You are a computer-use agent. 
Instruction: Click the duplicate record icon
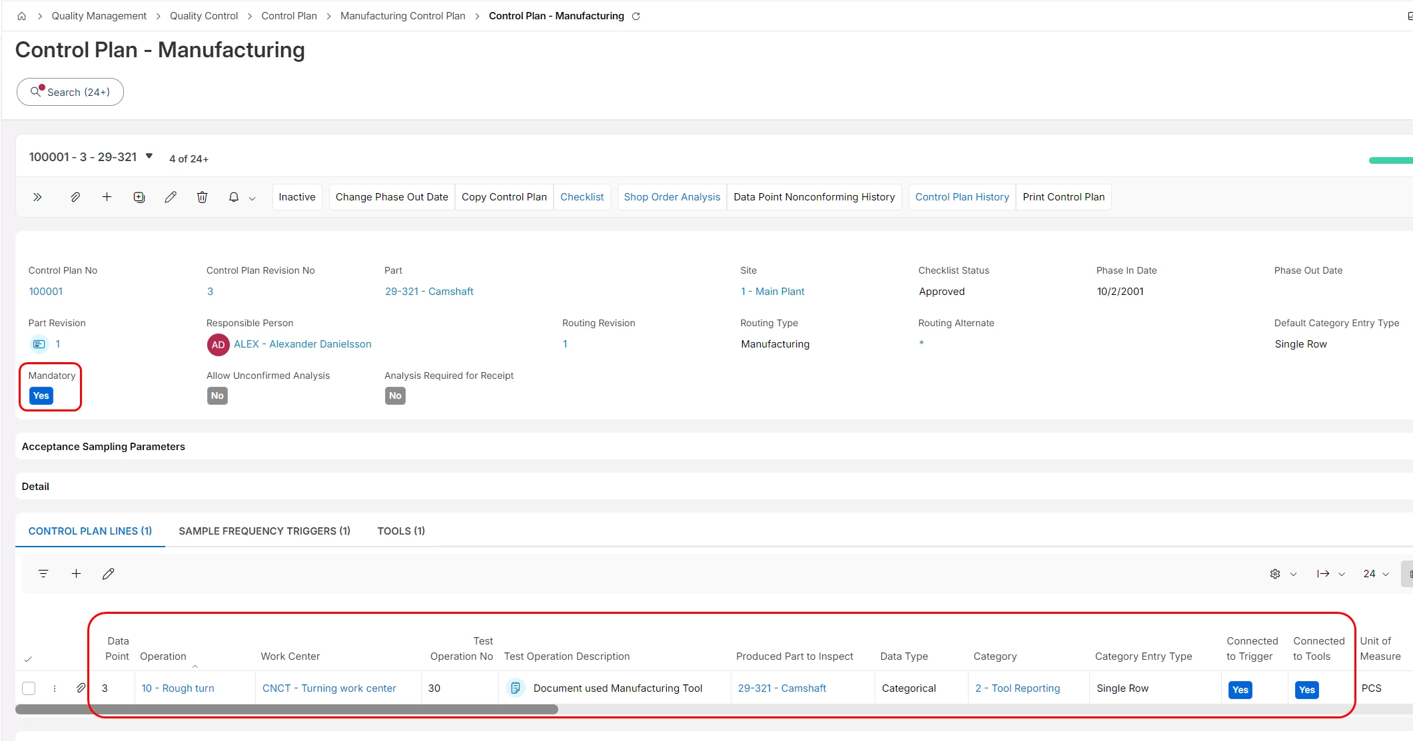click(x=139, y=197)
